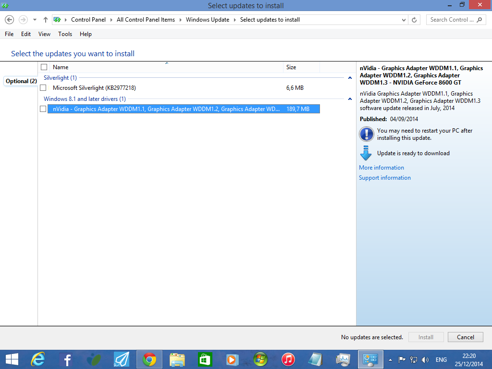Viewport: 492px width, 369px height.
Task: Click the Search Control Panel field
Action: pyautogui.click(x=452, y=20)
